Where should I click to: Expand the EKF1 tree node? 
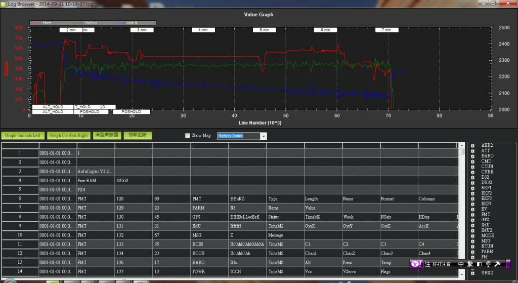tap(472, 188)
